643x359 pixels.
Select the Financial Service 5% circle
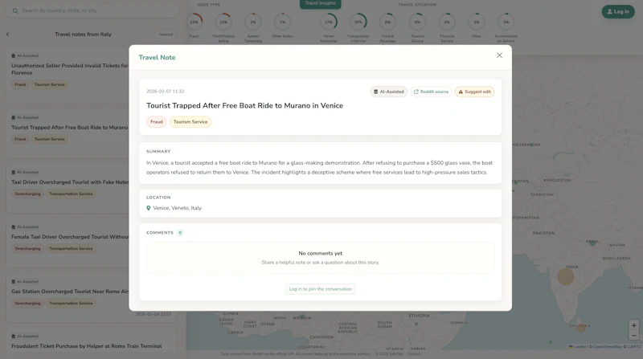click(447, 22)
